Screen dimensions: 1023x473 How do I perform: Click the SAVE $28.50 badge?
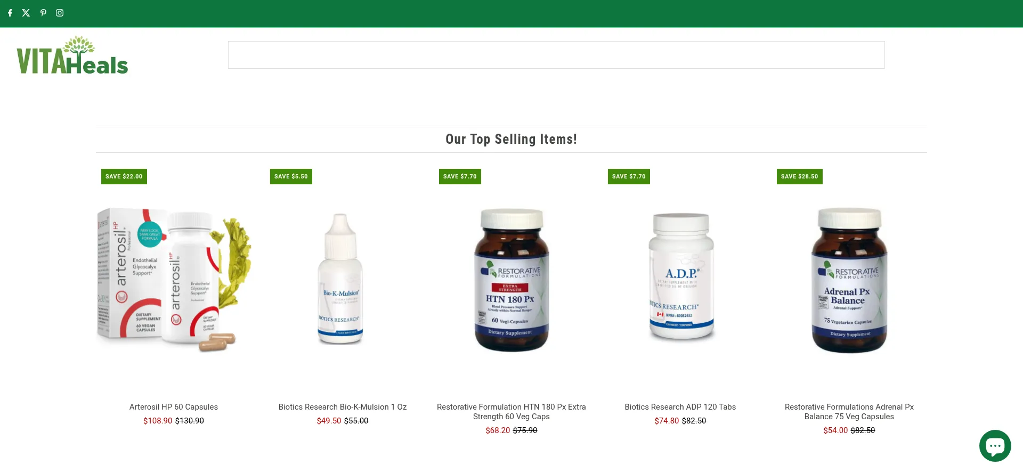coord(800,176)
